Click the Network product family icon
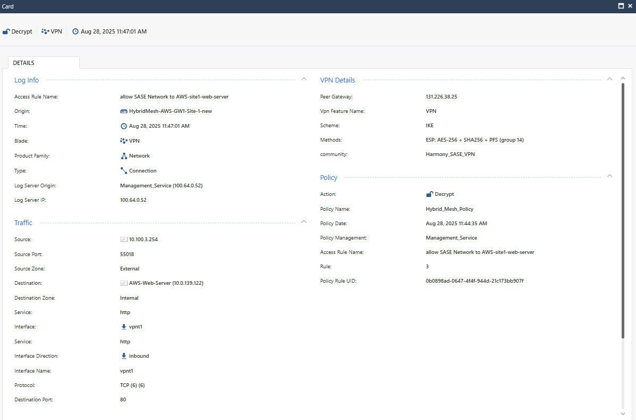The image size is (636, 420). pyautogui.click(x=124, y=156)
